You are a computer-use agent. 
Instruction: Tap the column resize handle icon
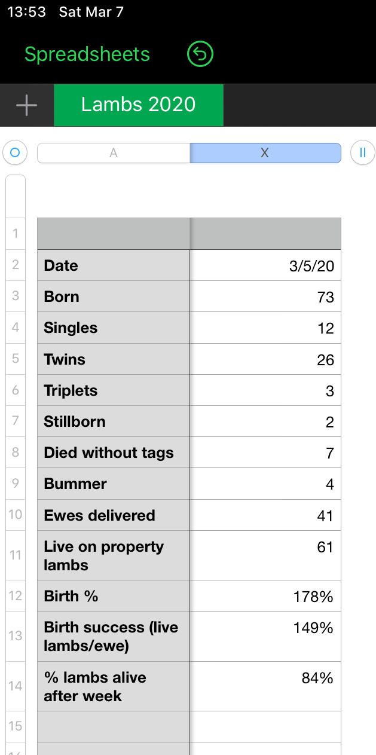coord(362,152)
